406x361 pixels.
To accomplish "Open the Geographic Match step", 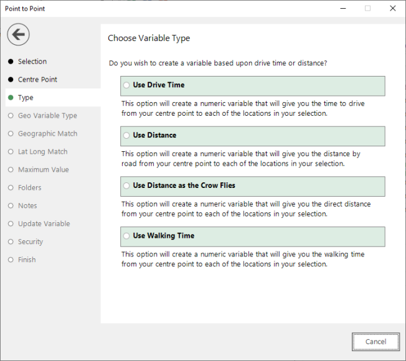I will click(x=47, y=134).
